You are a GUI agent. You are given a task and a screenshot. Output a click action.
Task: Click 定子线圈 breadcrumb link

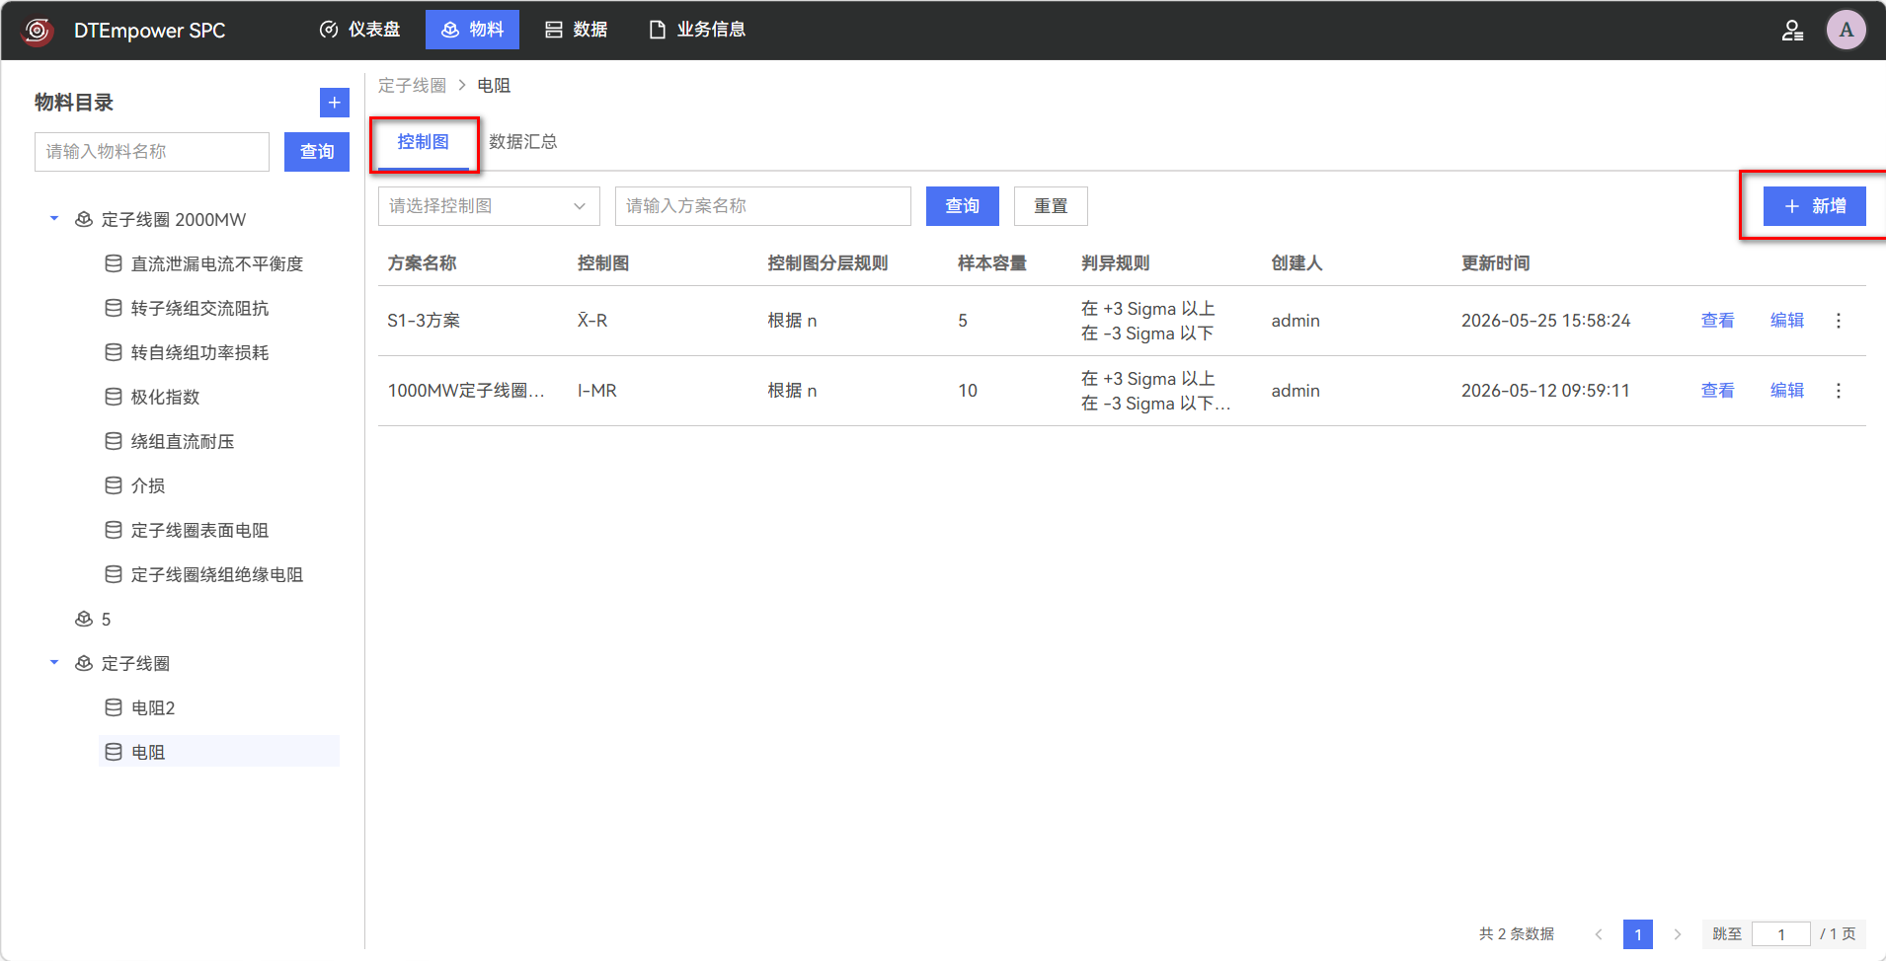tap(412, 86)
